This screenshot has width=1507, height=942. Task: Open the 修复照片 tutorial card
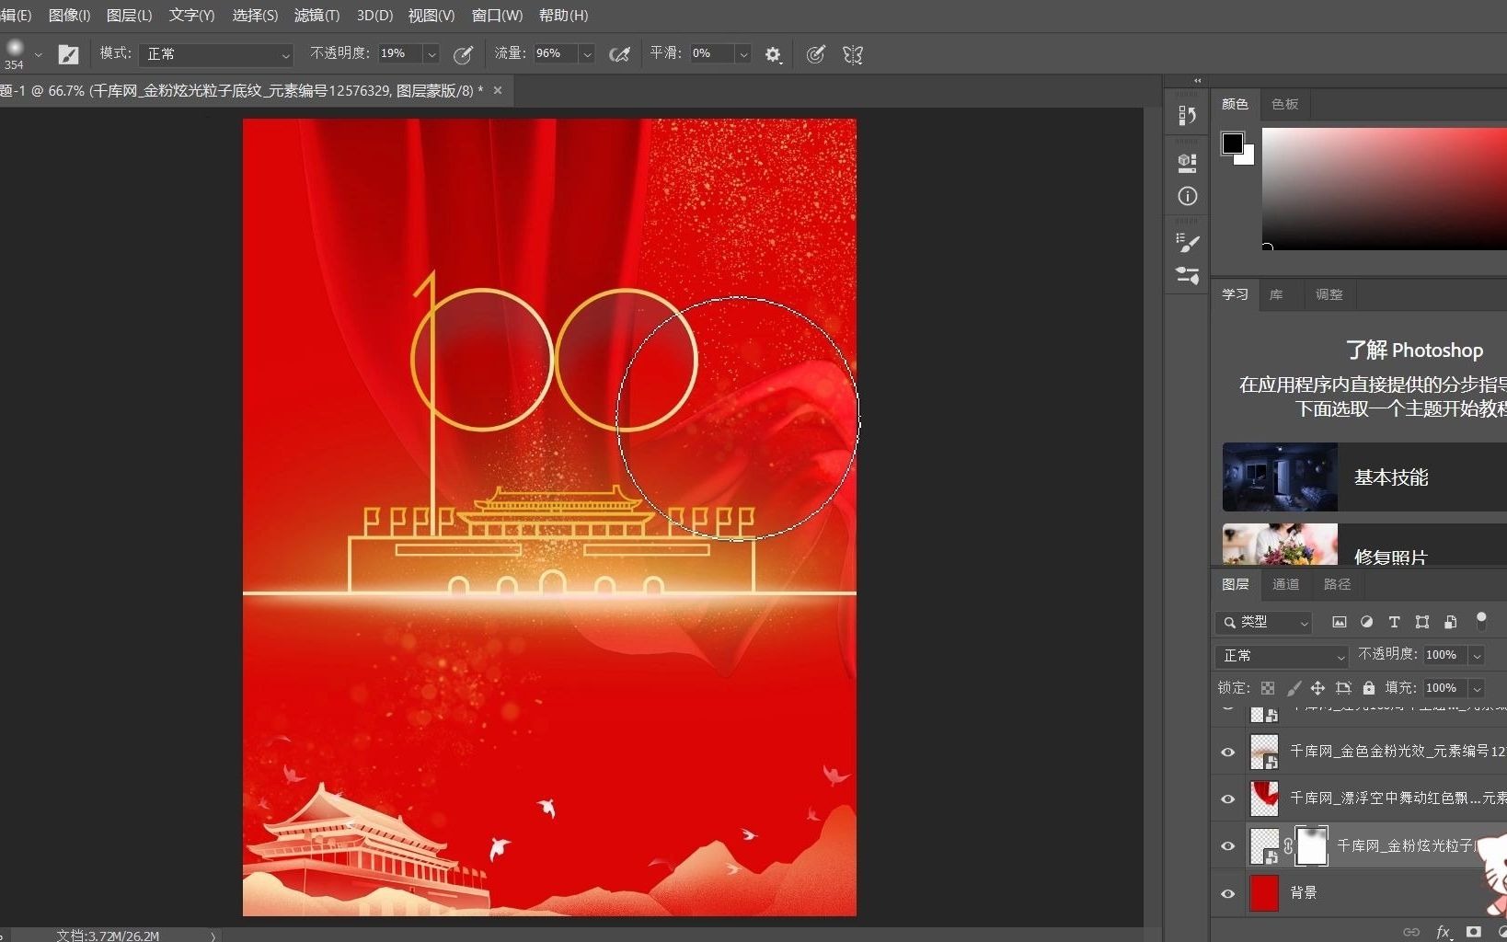[x=1364, y=545]
